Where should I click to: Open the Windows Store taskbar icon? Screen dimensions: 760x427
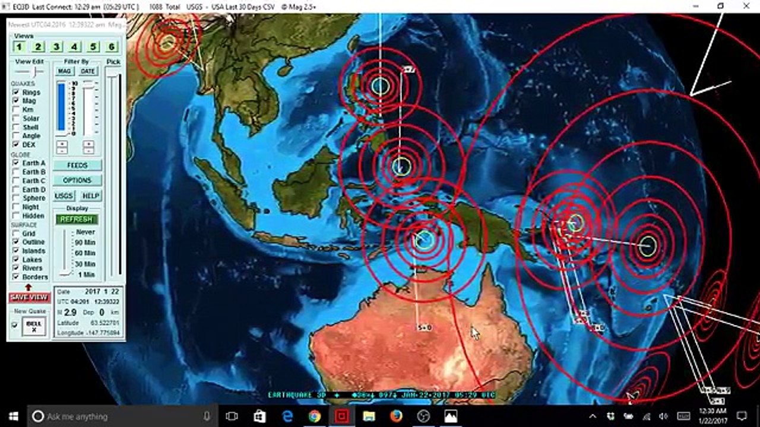(260, 416)
